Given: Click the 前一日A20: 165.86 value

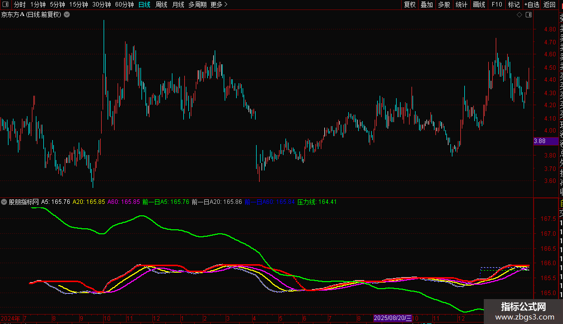Looking at the screenshot, I should click(x=217, y=202).
